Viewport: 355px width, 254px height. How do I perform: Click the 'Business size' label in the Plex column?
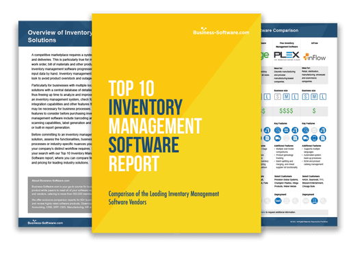(280, 90)
